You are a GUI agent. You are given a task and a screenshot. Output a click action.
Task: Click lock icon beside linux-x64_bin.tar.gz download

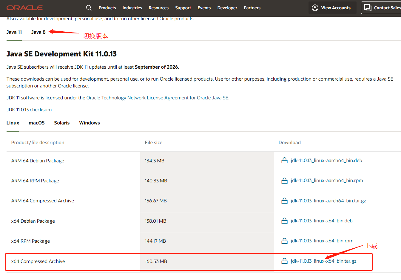pyautogui.click(x=285, y=261)
